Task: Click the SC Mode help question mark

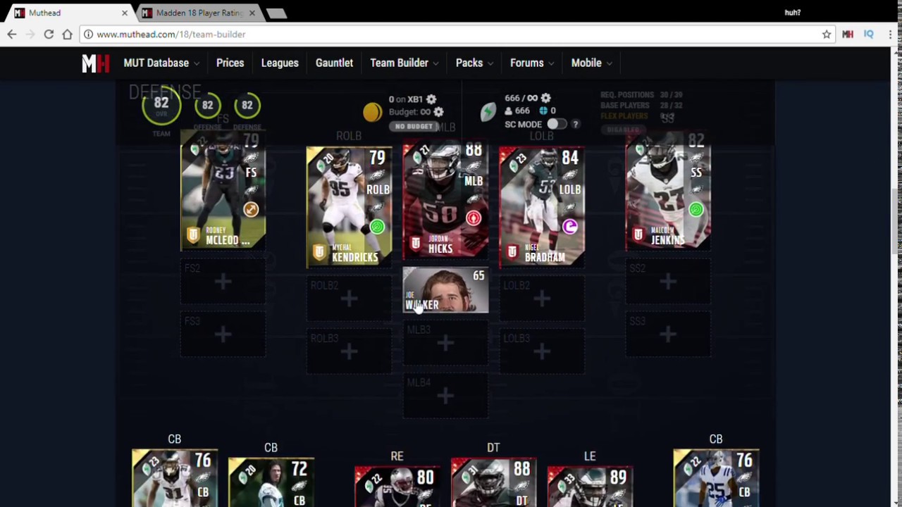Action: coord(576,124)
